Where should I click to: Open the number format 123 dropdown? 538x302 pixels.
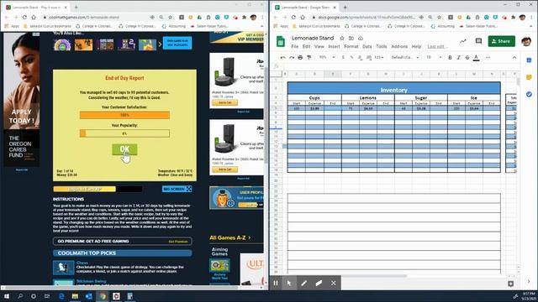click(378, 58)
